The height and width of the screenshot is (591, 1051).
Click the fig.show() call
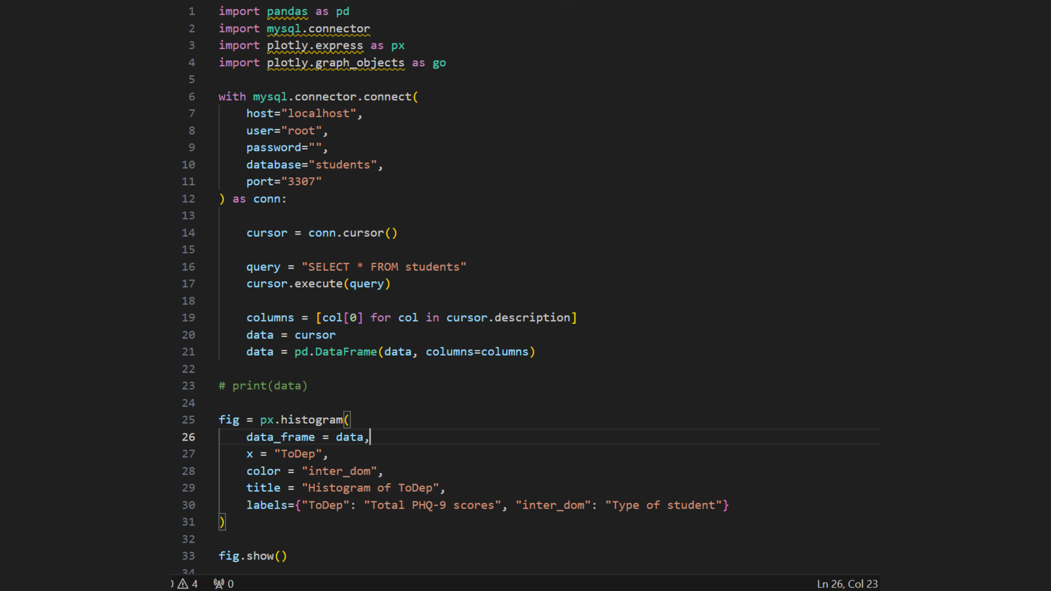point(252,556)
